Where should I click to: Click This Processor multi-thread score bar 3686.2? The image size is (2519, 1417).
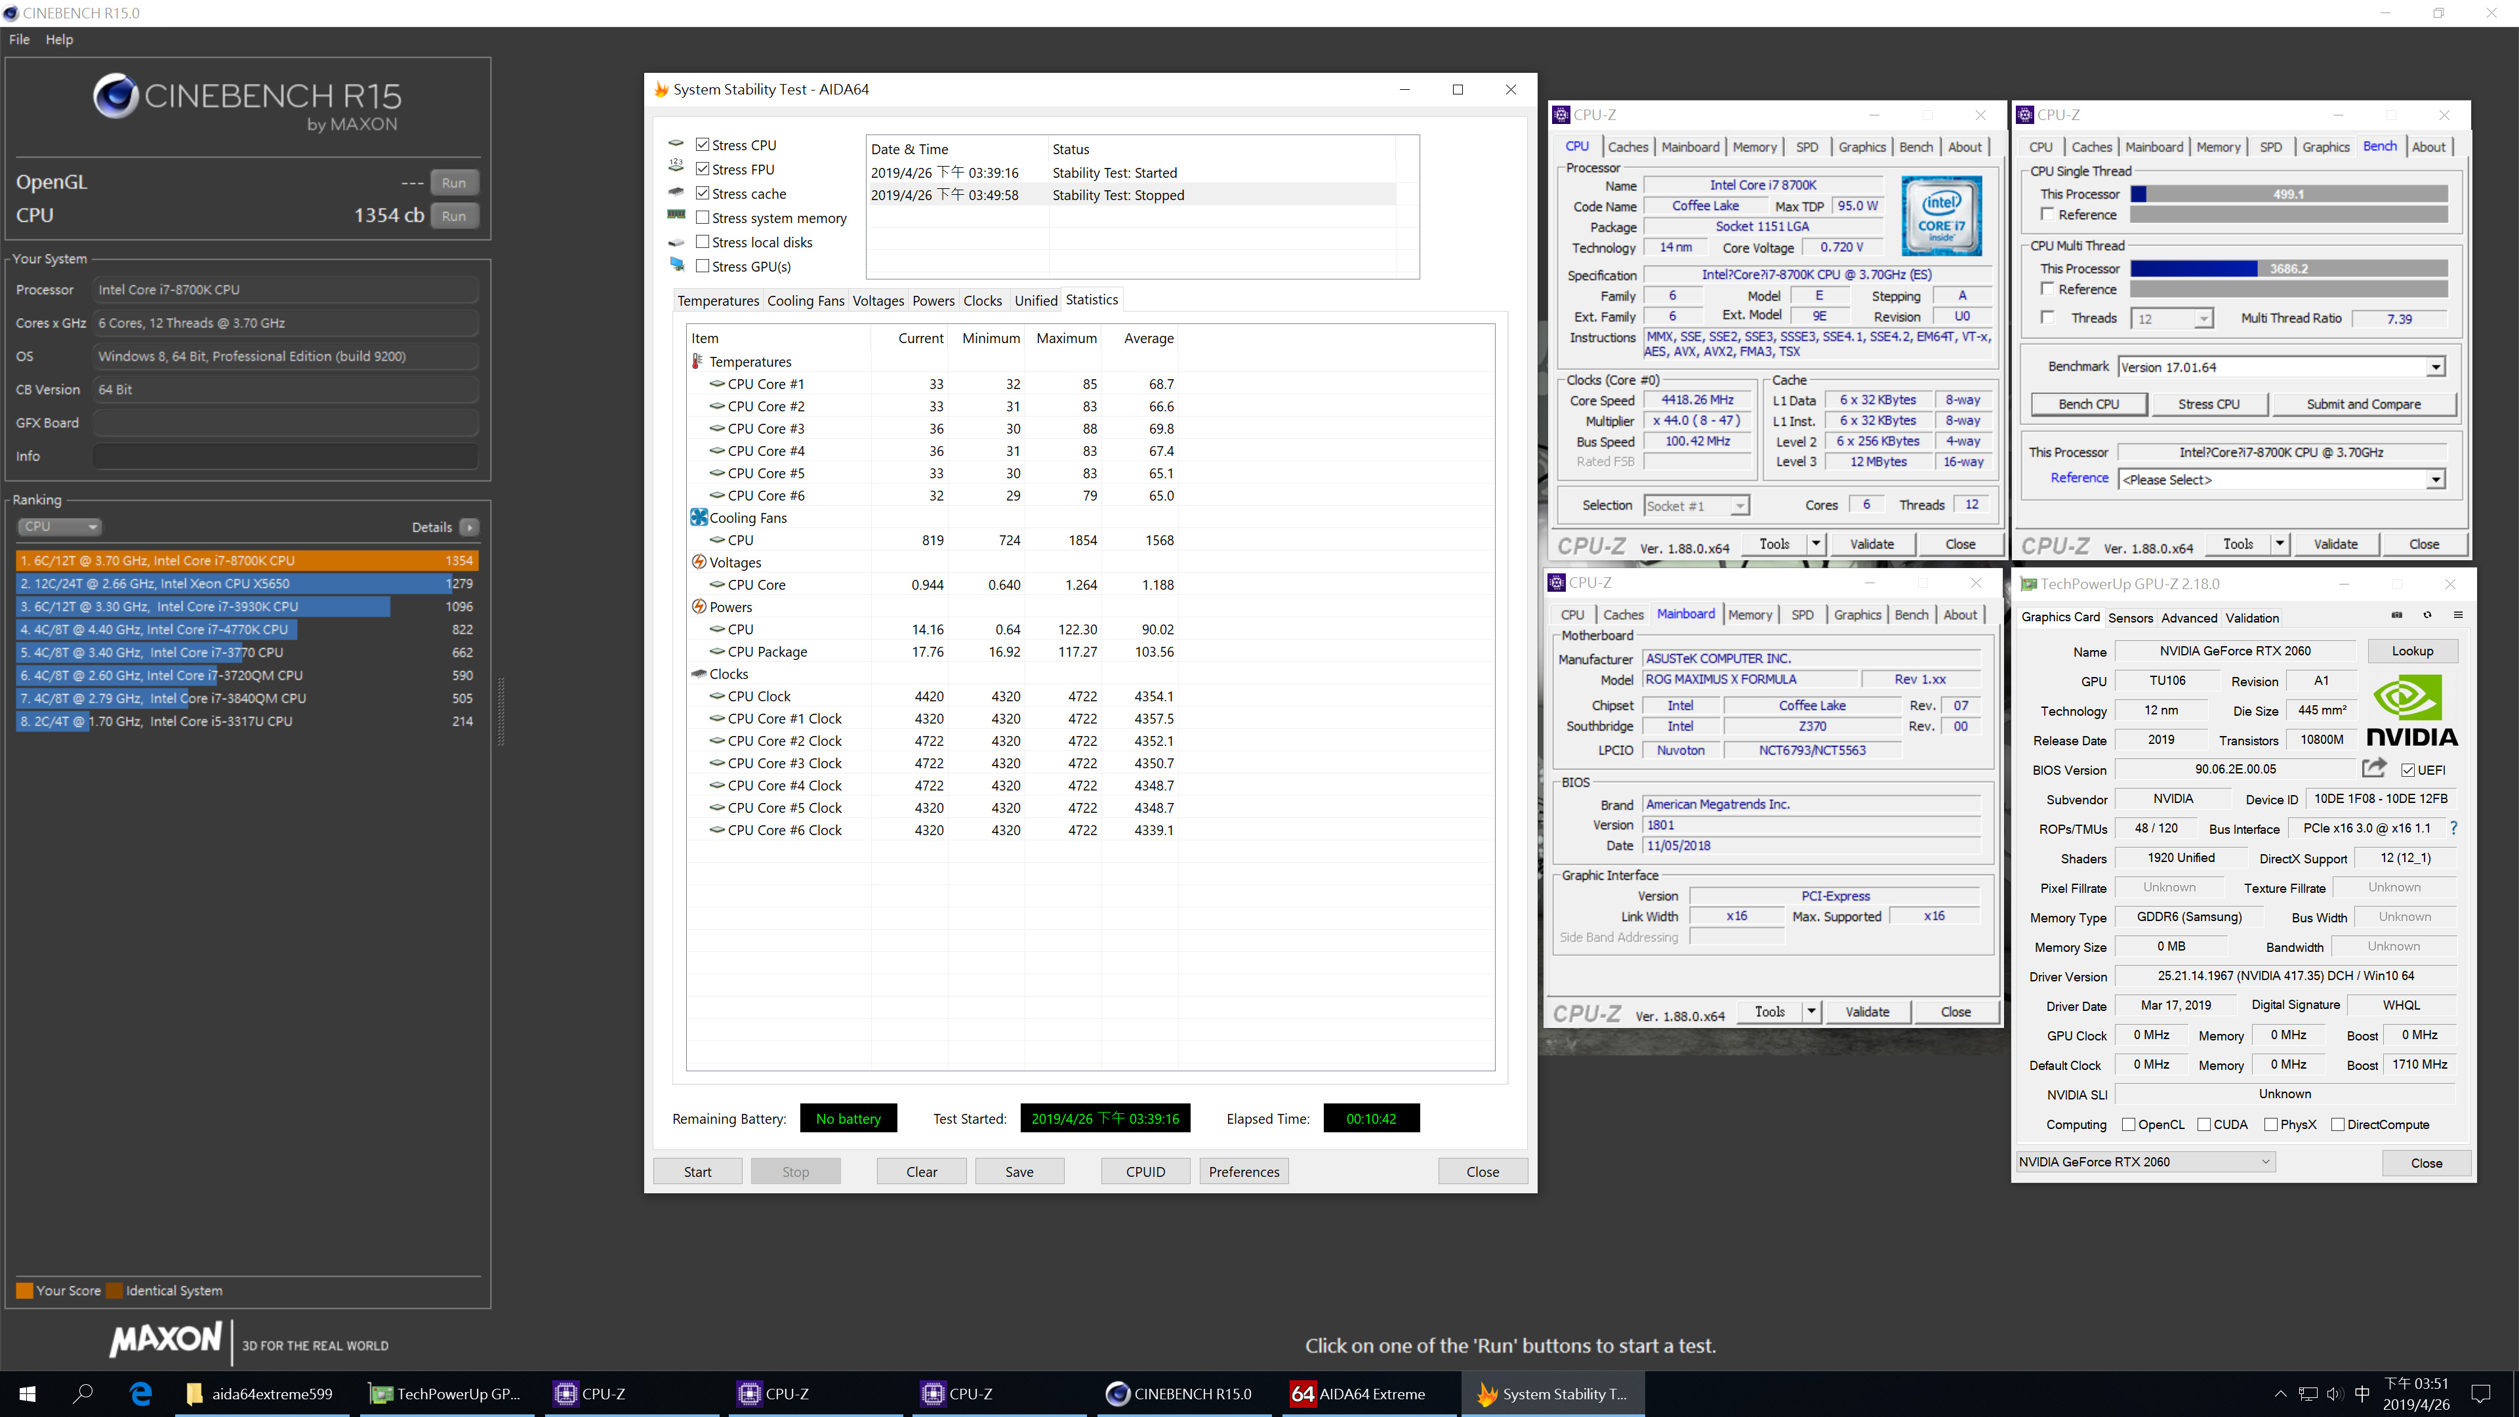tap(2288, 268)
